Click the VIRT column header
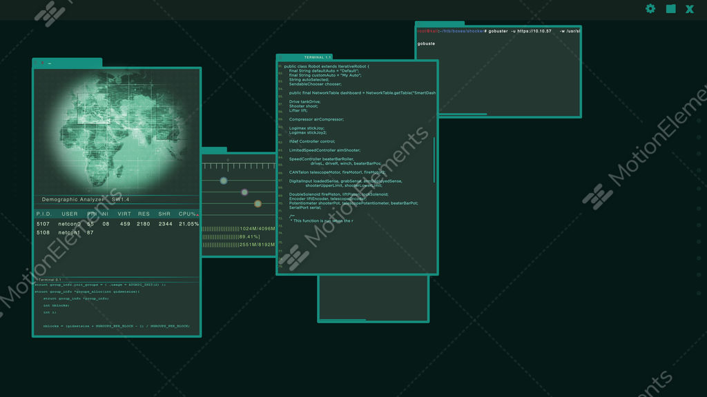This screenshot has height=397, width=707. coord(124,214)
